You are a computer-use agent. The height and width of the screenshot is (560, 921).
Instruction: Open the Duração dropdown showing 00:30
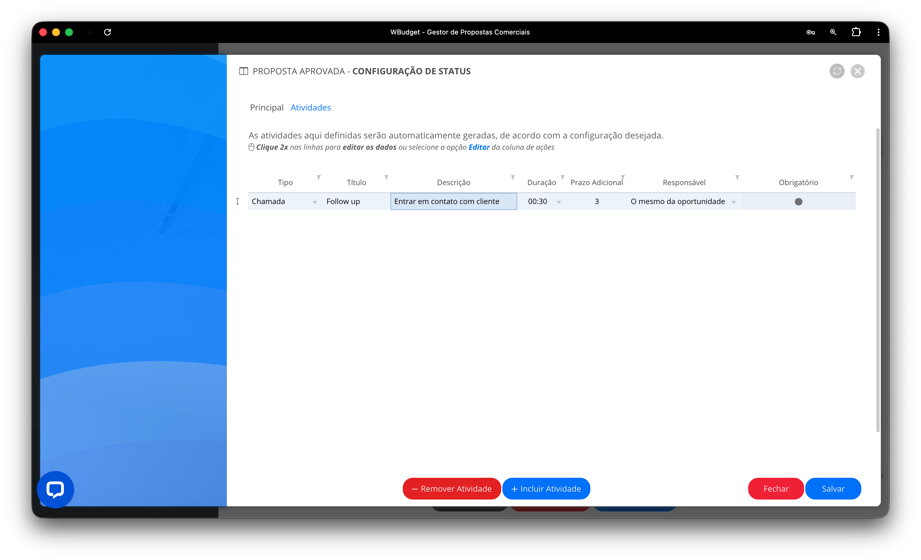coord(559,202)
